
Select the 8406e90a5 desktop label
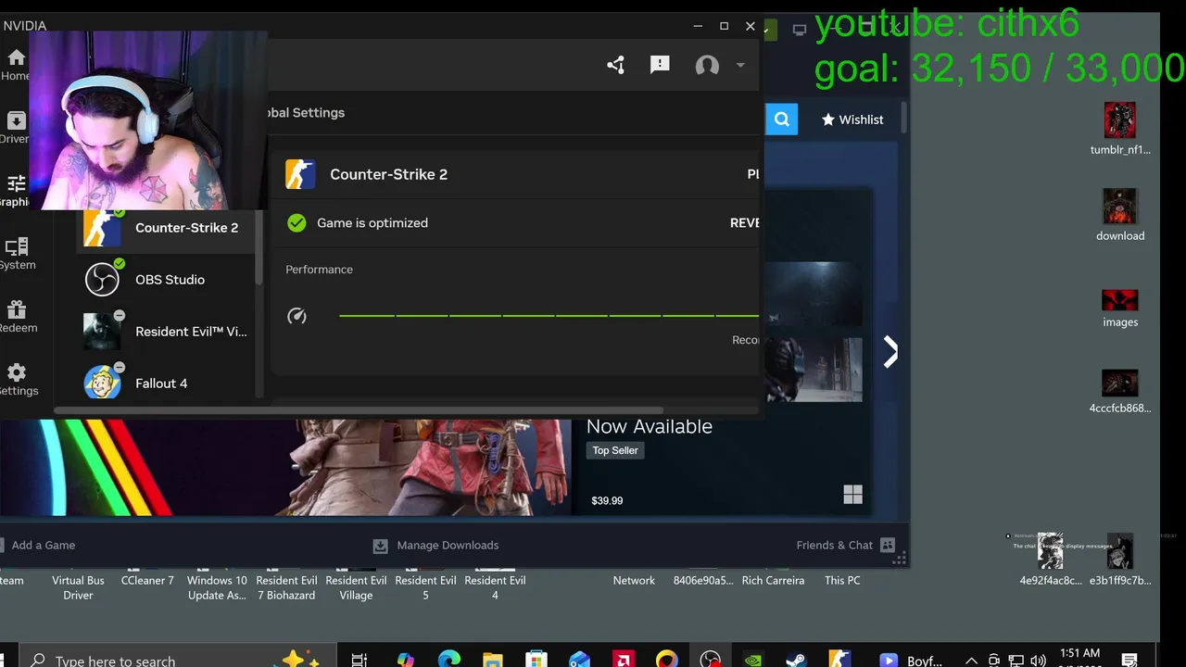click(703, 580)
